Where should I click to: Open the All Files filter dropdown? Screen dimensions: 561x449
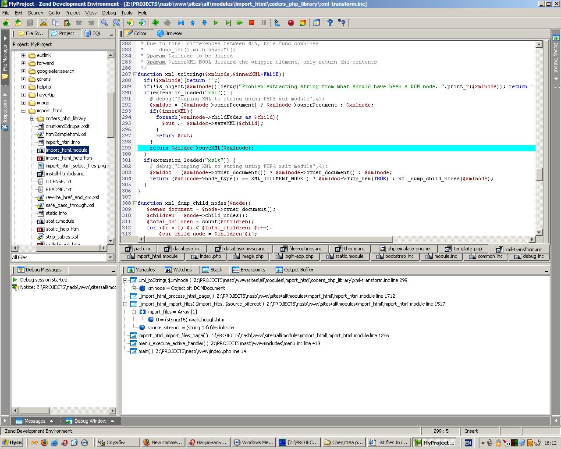point(110,257)
